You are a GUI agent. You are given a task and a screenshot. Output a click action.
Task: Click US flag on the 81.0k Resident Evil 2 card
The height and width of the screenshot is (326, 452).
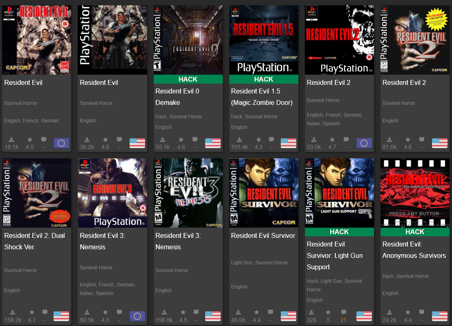440,143
